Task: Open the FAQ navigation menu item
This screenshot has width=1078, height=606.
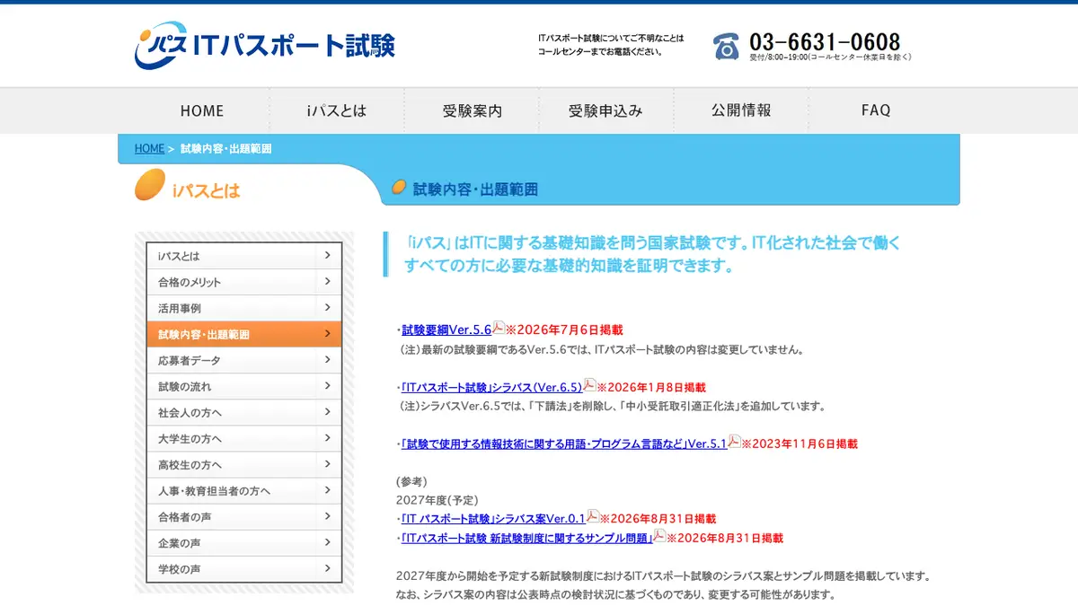Action: click(876, 110)
